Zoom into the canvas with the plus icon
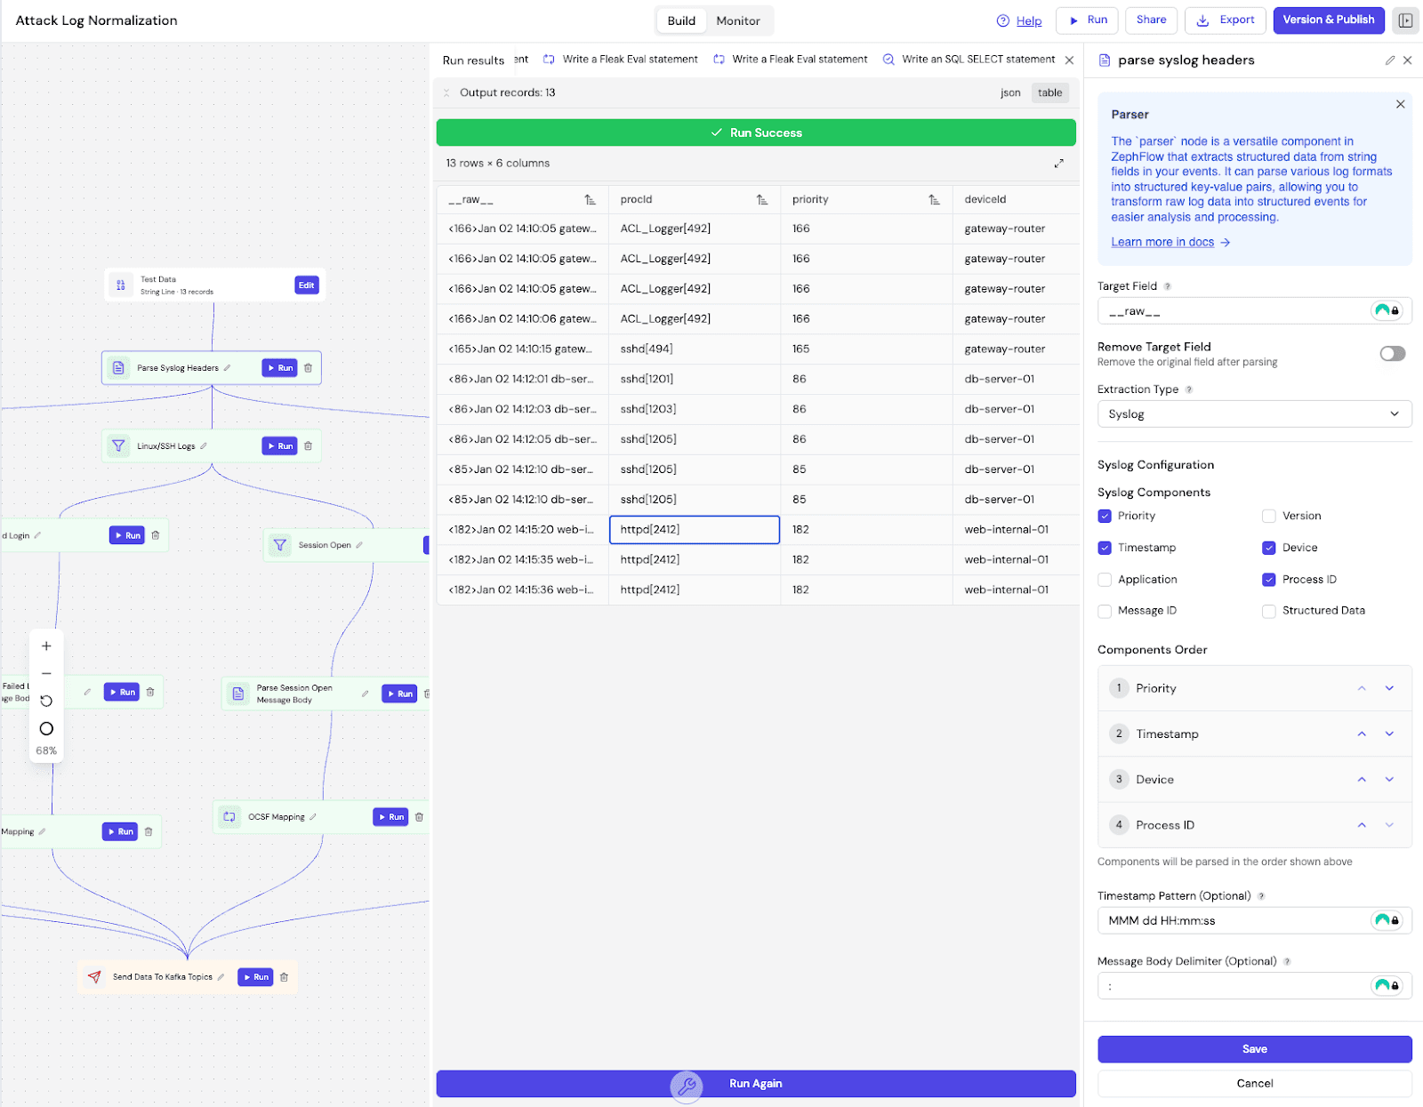 coord(46,646)
